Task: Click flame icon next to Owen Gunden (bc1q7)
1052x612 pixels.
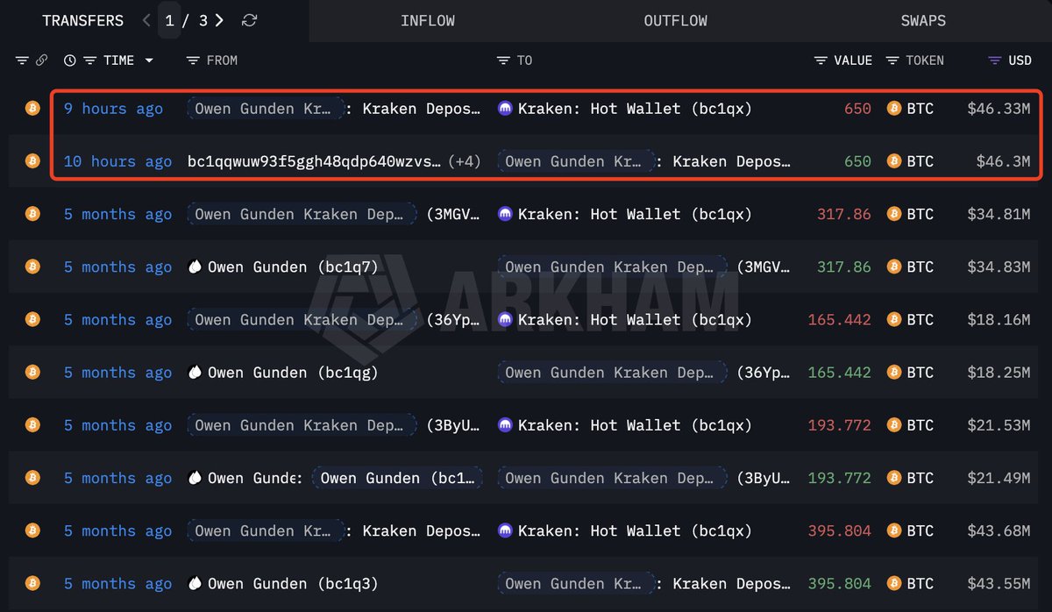Action: coord(195,267)
